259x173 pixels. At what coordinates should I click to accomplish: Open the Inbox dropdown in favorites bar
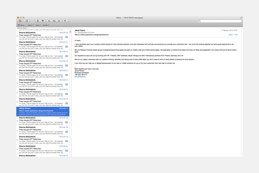click(31, 25)
